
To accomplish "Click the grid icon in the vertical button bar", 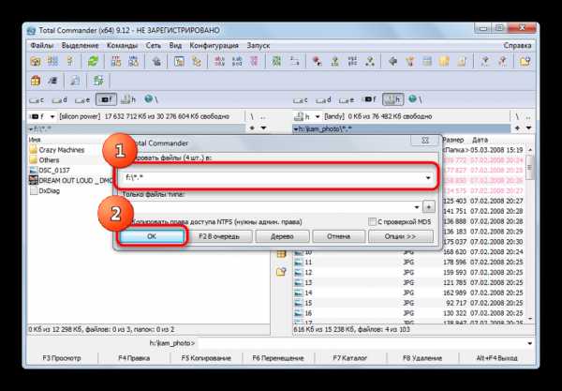I will point(281,253).
